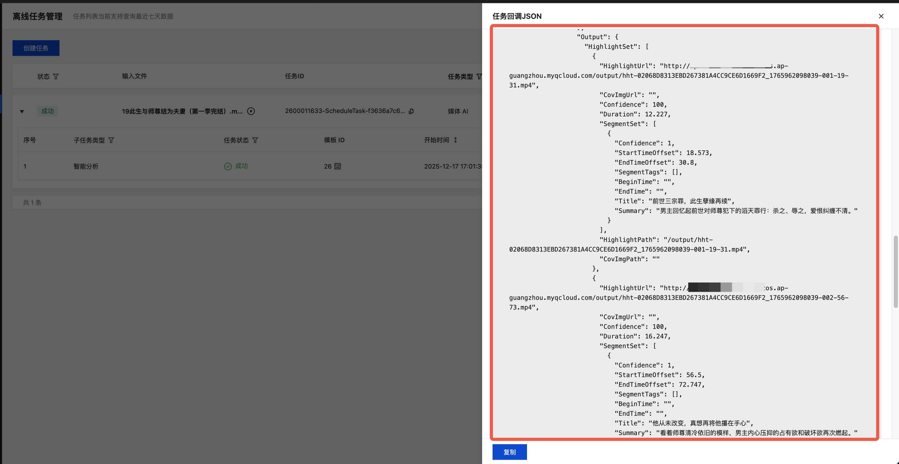Click the input file column header

(134, 76)
